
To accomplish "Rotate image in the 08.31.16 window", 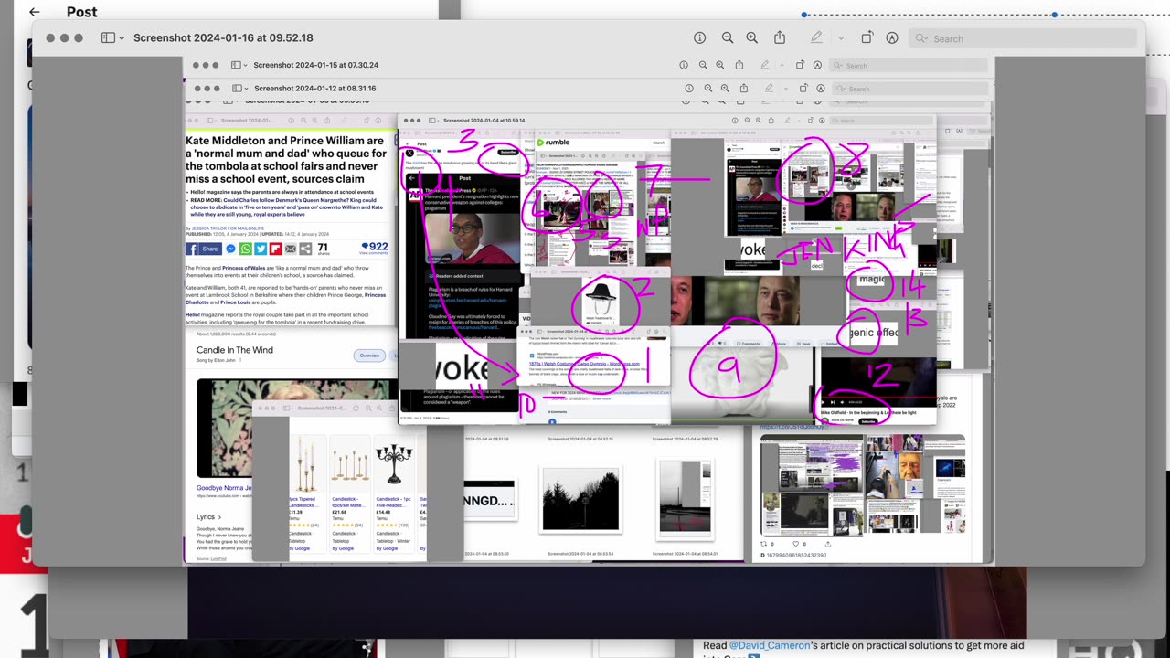I will [x=803, y=89].
